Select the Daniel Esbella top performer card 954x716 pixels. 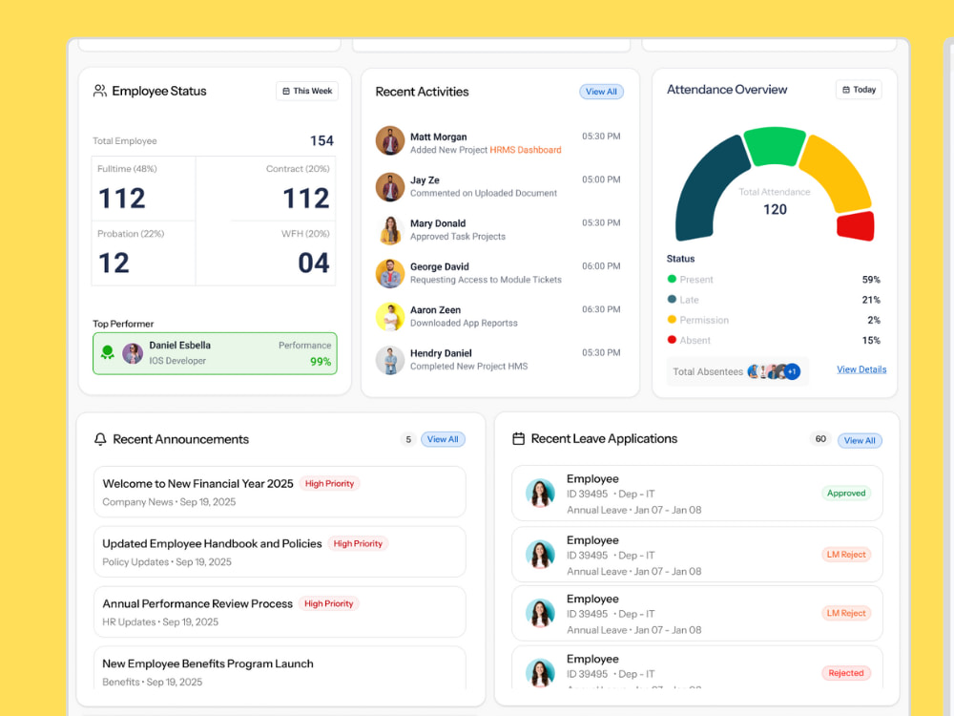(215, 353)
